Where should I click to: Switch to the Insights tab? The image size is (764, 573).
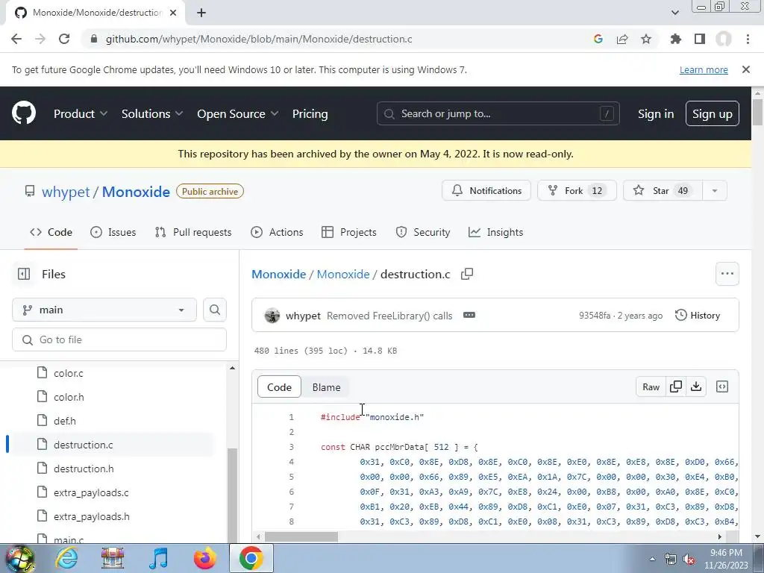point(495,233)
